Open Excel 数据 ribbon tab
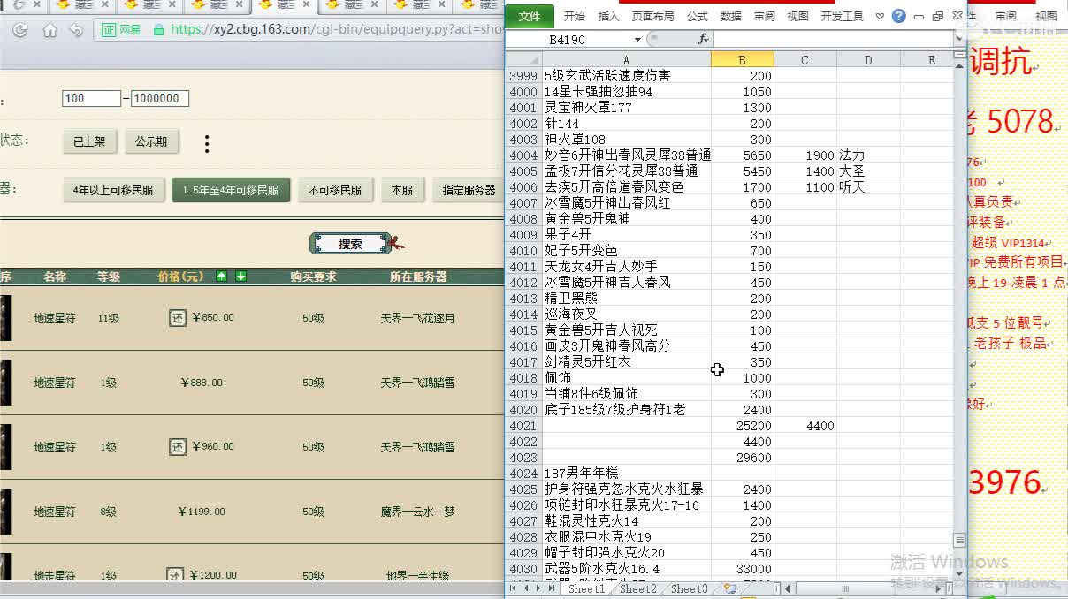This screenshot has width=1068, height=599. [731, 16]
